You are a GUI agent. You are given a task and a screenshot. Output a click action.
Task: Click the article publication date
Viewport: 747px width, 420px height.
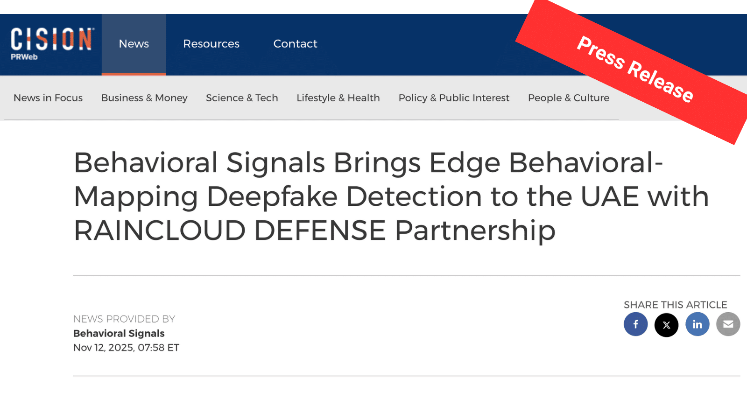click(x=126, y=348)
